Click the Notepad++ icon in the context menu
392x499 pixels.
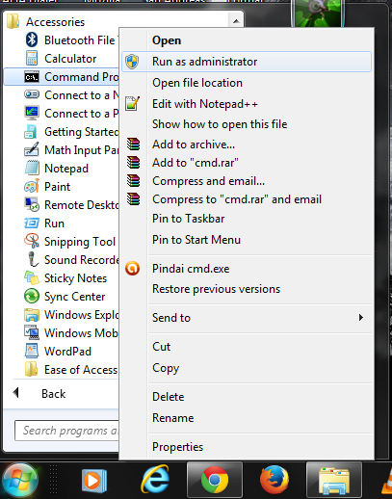tap(132, 103)
